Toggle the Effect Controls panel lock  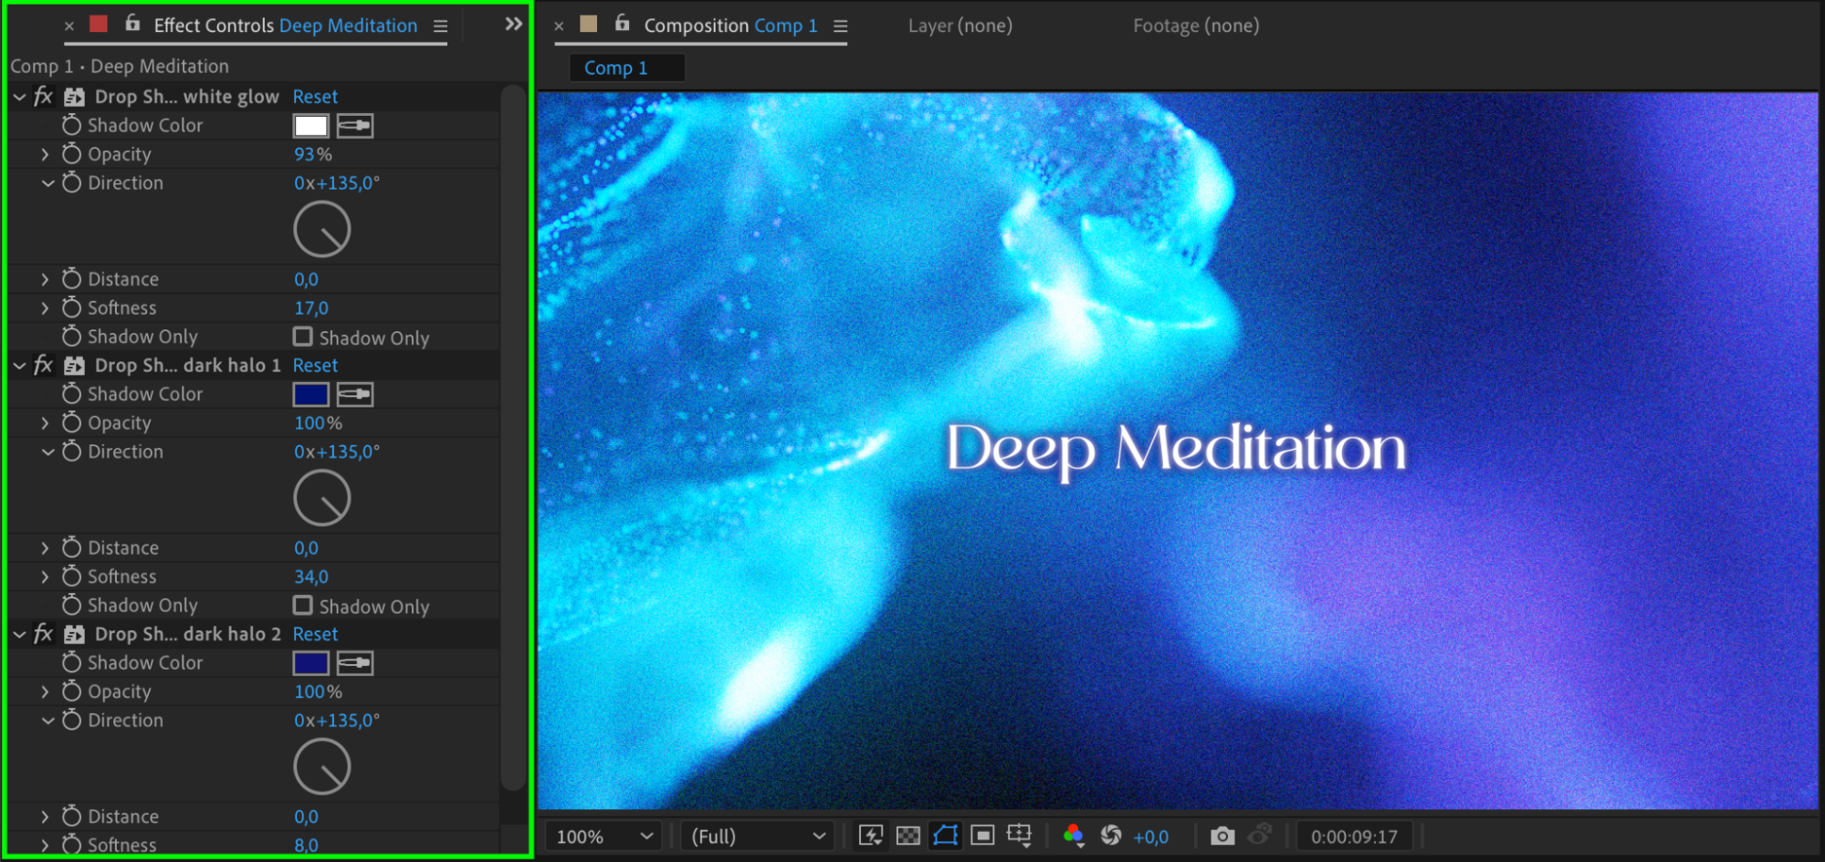[x=132, y=24]
